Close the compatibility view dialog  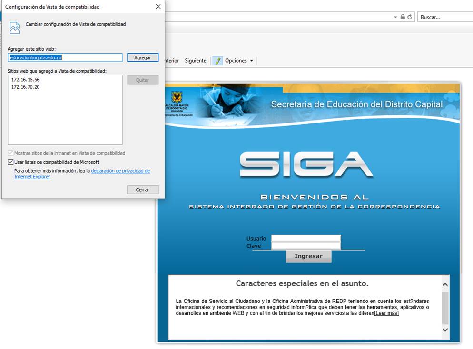pyautogui.click(x=158, y=7)
